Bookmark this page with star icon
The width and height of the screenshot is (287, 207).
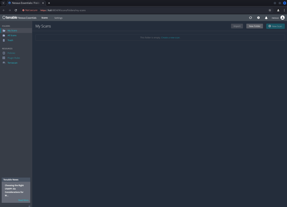coord(270,10)
